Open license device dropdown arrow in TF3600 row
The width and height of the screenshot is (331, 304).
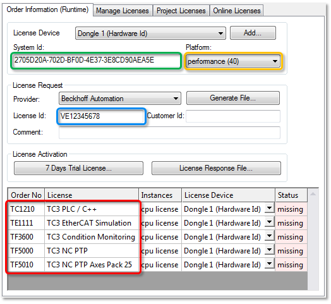coord(269,236)
